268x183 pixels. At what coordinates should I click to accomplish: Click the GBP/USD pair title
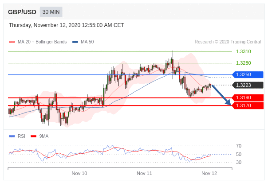pyautogui.click(x=22, y=12)
